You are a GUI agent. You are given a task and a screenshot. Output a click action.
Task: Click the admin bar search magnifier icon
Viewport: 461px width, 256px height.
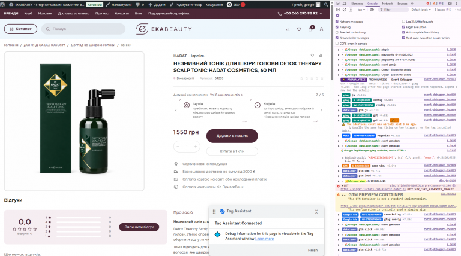point(326,5)
